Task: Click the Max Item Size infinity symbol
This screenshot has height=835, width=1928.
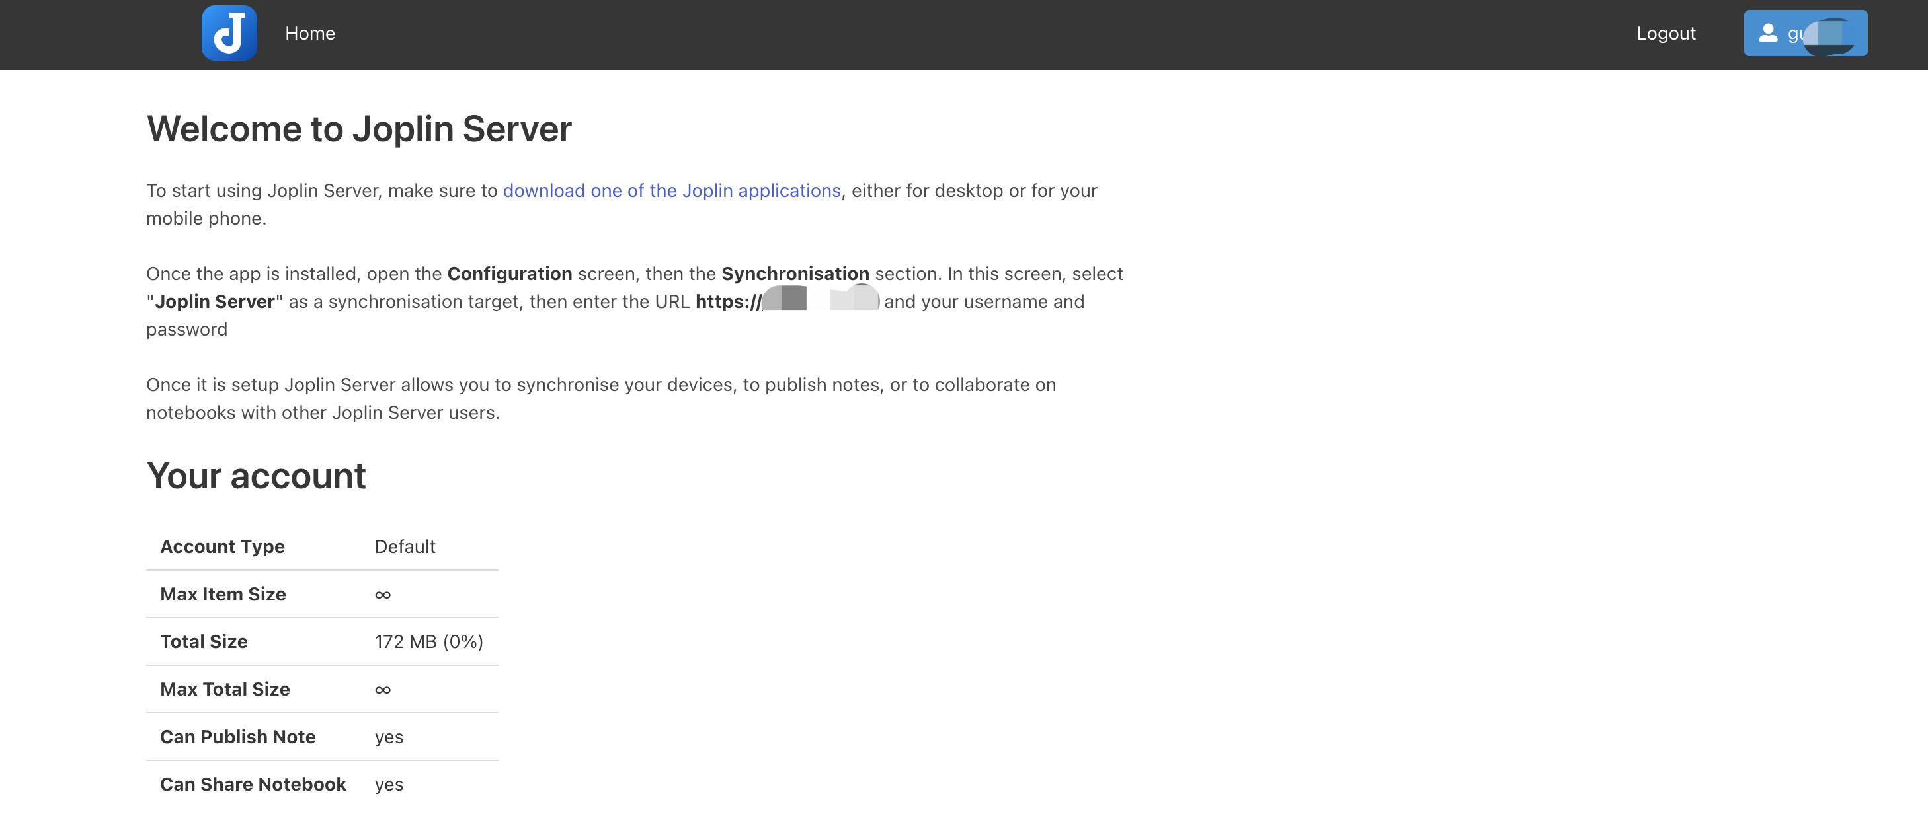Action: (382, 595)
